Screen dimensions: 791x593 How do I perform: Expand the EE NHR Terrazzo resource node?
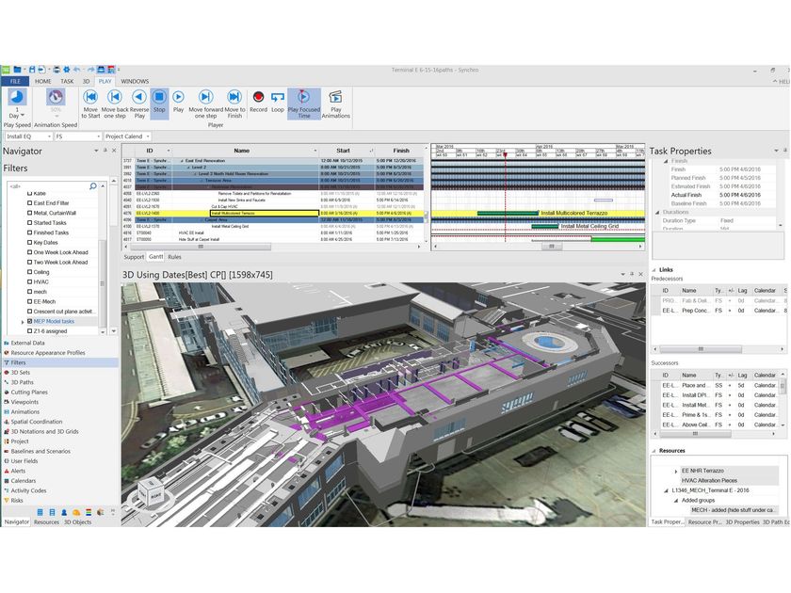click(676, 471)
